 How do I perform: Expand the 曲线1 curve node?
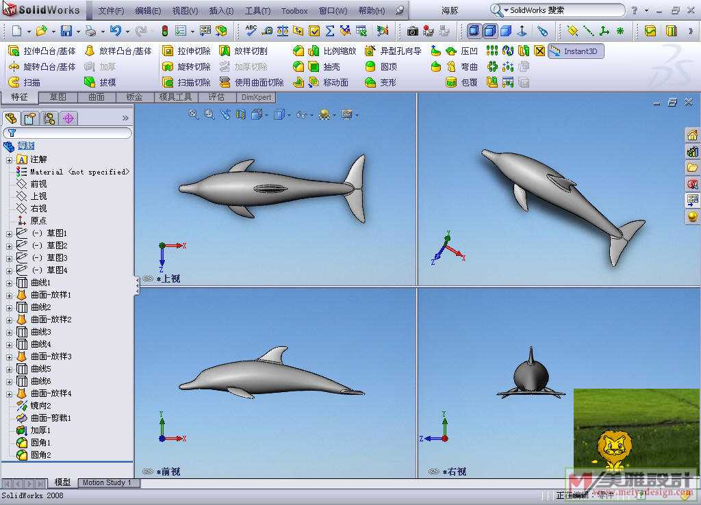pos(9,283)
